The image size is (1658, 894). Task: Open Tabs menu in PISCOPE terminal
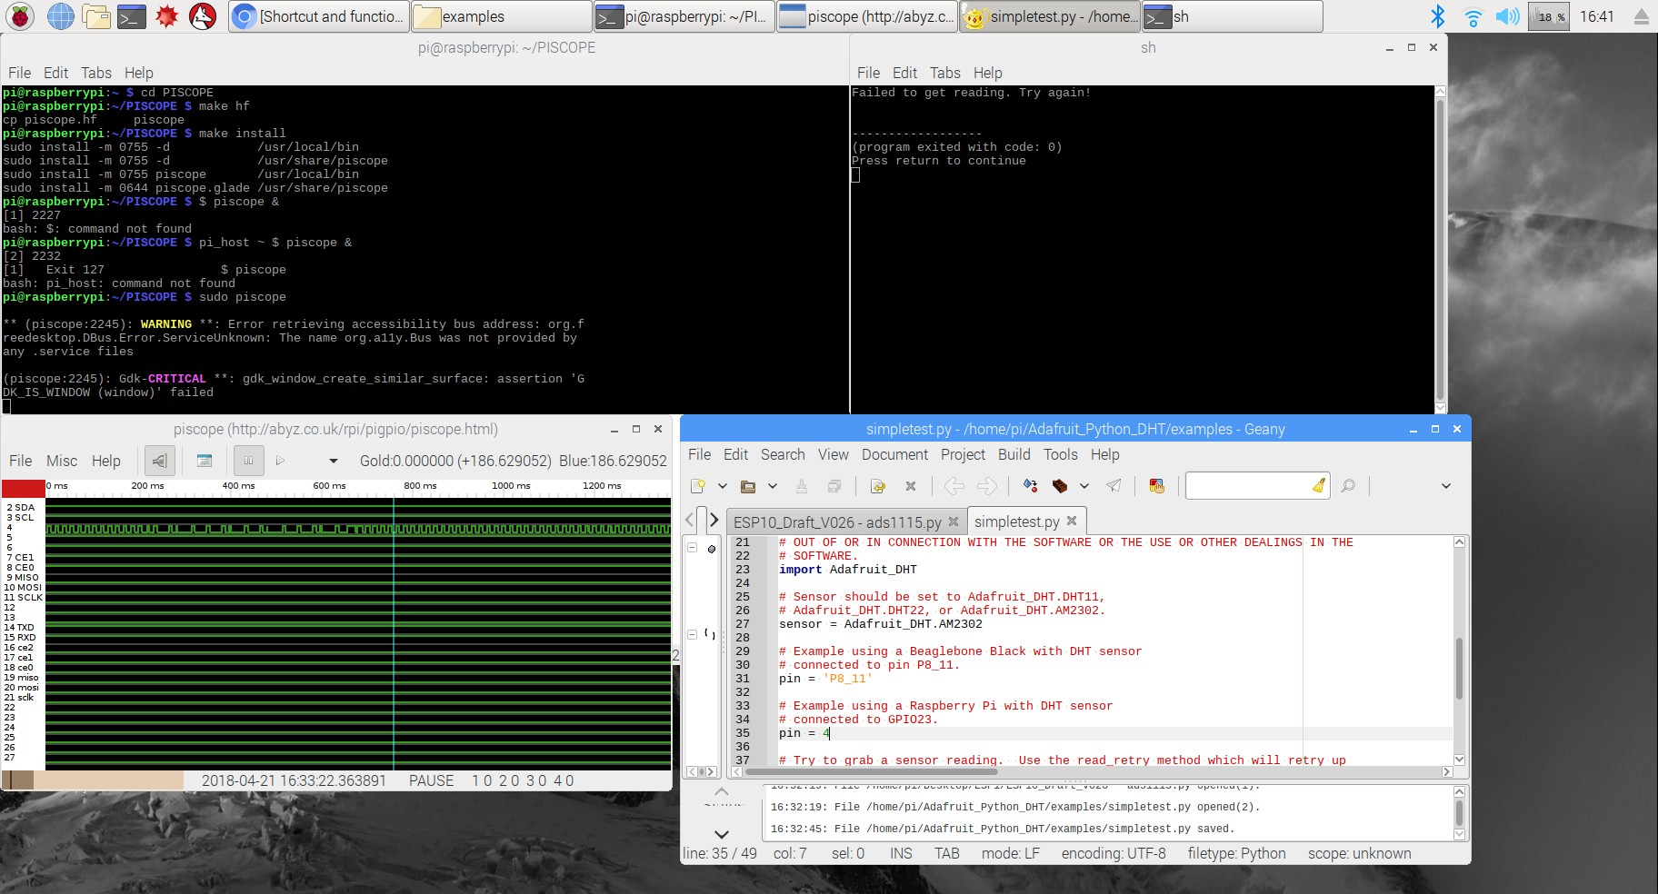pos(95,73)
